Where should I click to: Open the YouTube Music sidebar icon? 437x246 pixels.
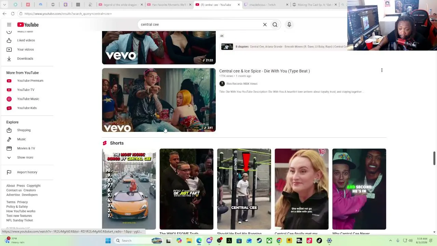pos(9,99)
